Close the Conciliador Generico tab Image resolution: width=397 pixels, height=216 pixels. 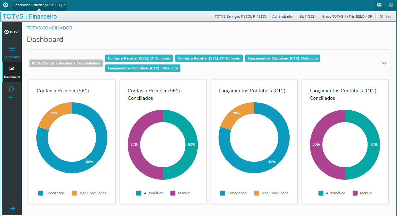click(x=65, y=5)
